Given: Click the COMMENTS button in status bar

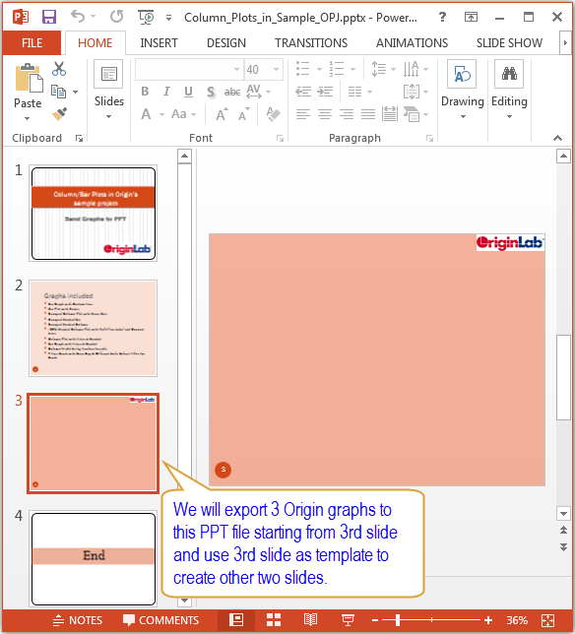Looking at the screenshot, I should (x=160, y=620).
